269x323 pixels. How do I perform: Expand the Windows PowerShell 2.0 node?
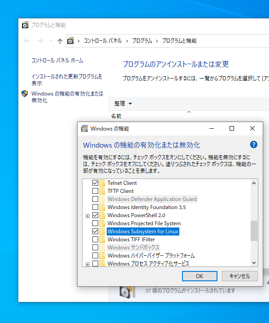[x=88, y=216]
